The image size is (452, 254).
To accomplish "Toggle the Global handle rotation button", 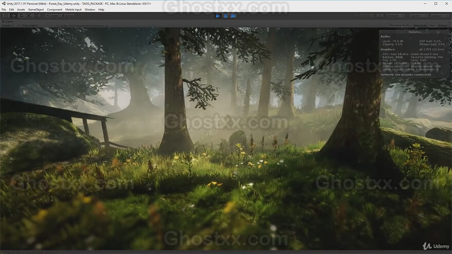I will coord(67,15).
